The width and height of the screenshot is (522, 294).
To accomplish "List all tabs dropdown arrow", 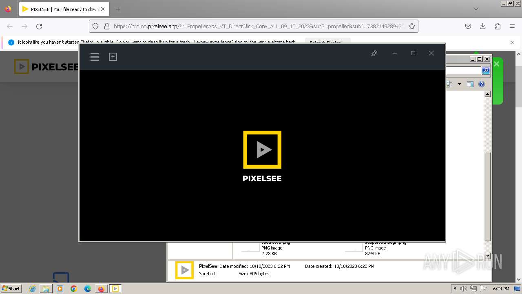I will pos(476,9).
